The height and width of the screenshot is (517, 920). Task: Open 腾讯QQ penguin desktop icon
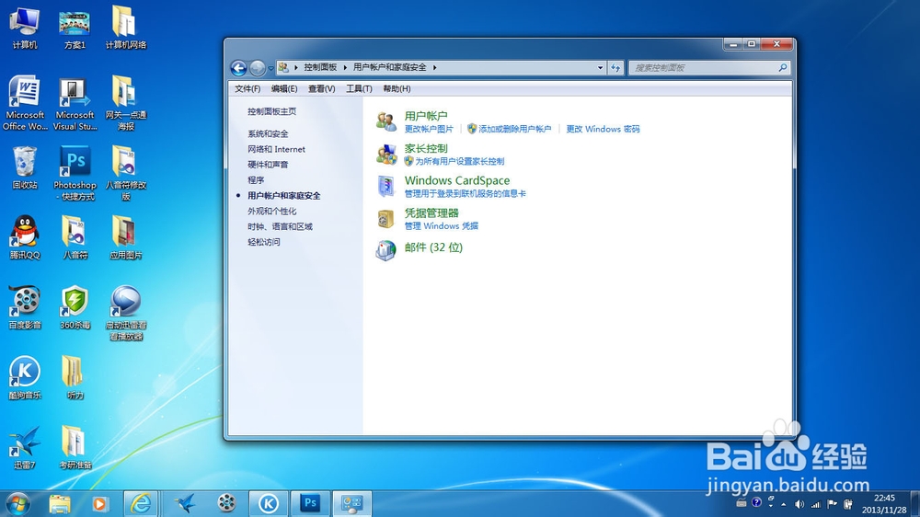pos(25,230)
